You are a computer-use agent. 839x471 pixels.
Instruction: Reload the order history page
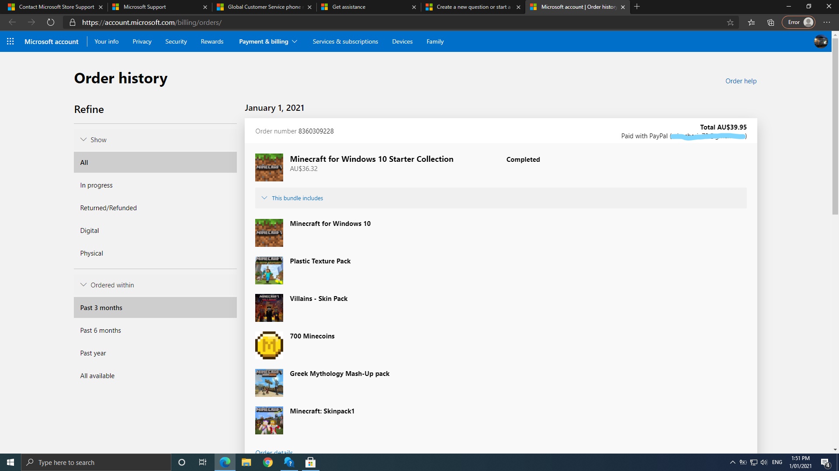click(51, 22)
